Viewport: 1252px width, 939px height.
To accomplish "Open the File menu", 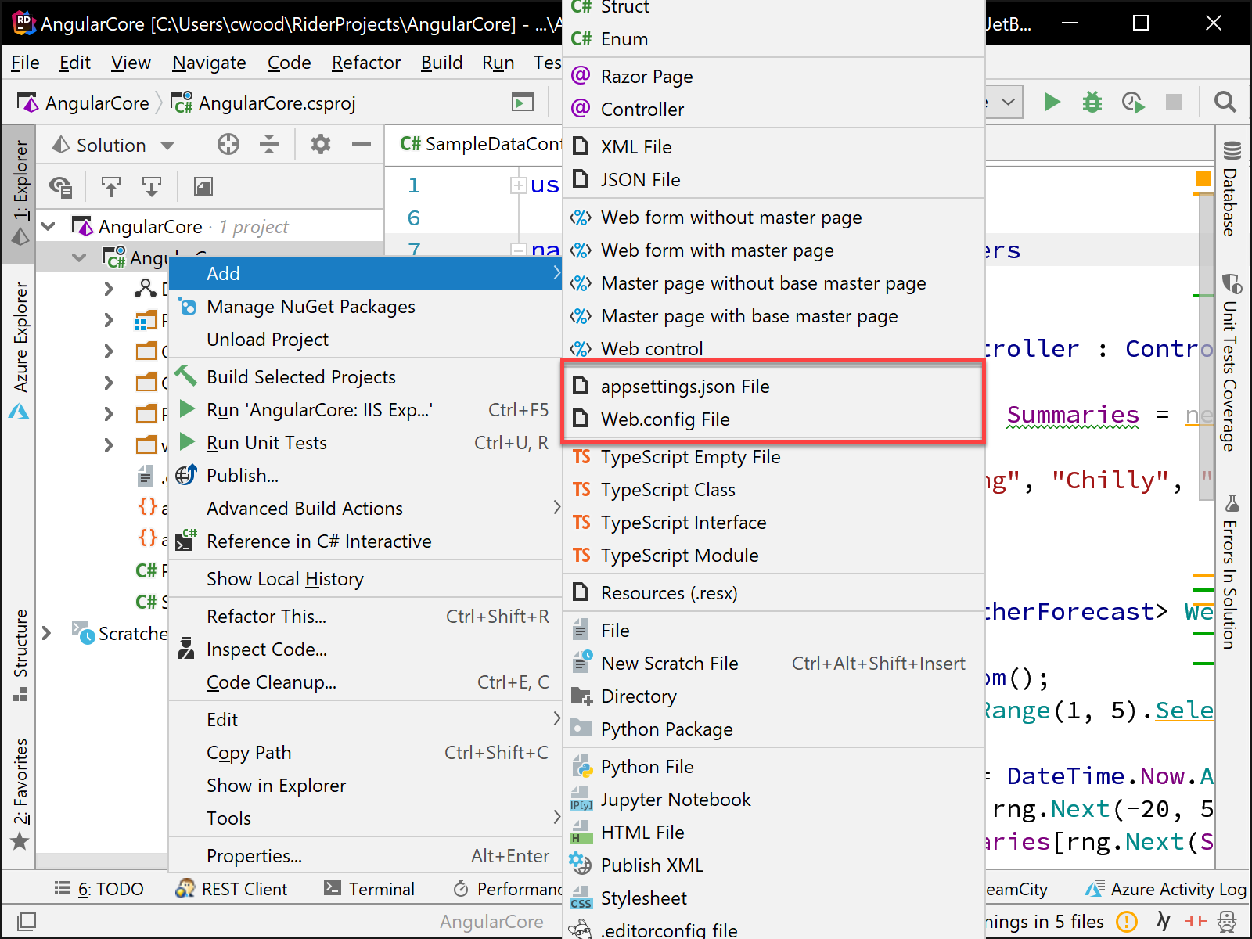I will tap(25, 63).
